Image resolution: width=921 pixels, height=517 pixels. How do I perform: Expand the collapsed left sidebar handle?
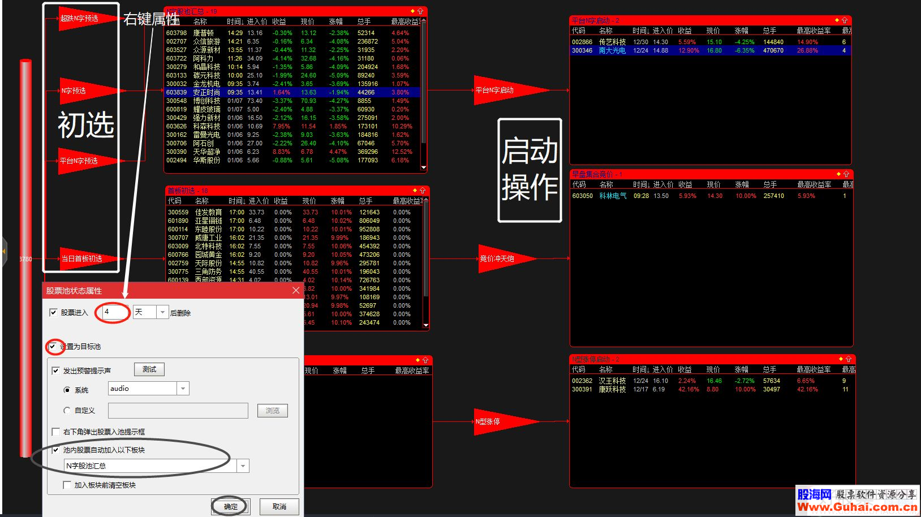pos(4,252)
